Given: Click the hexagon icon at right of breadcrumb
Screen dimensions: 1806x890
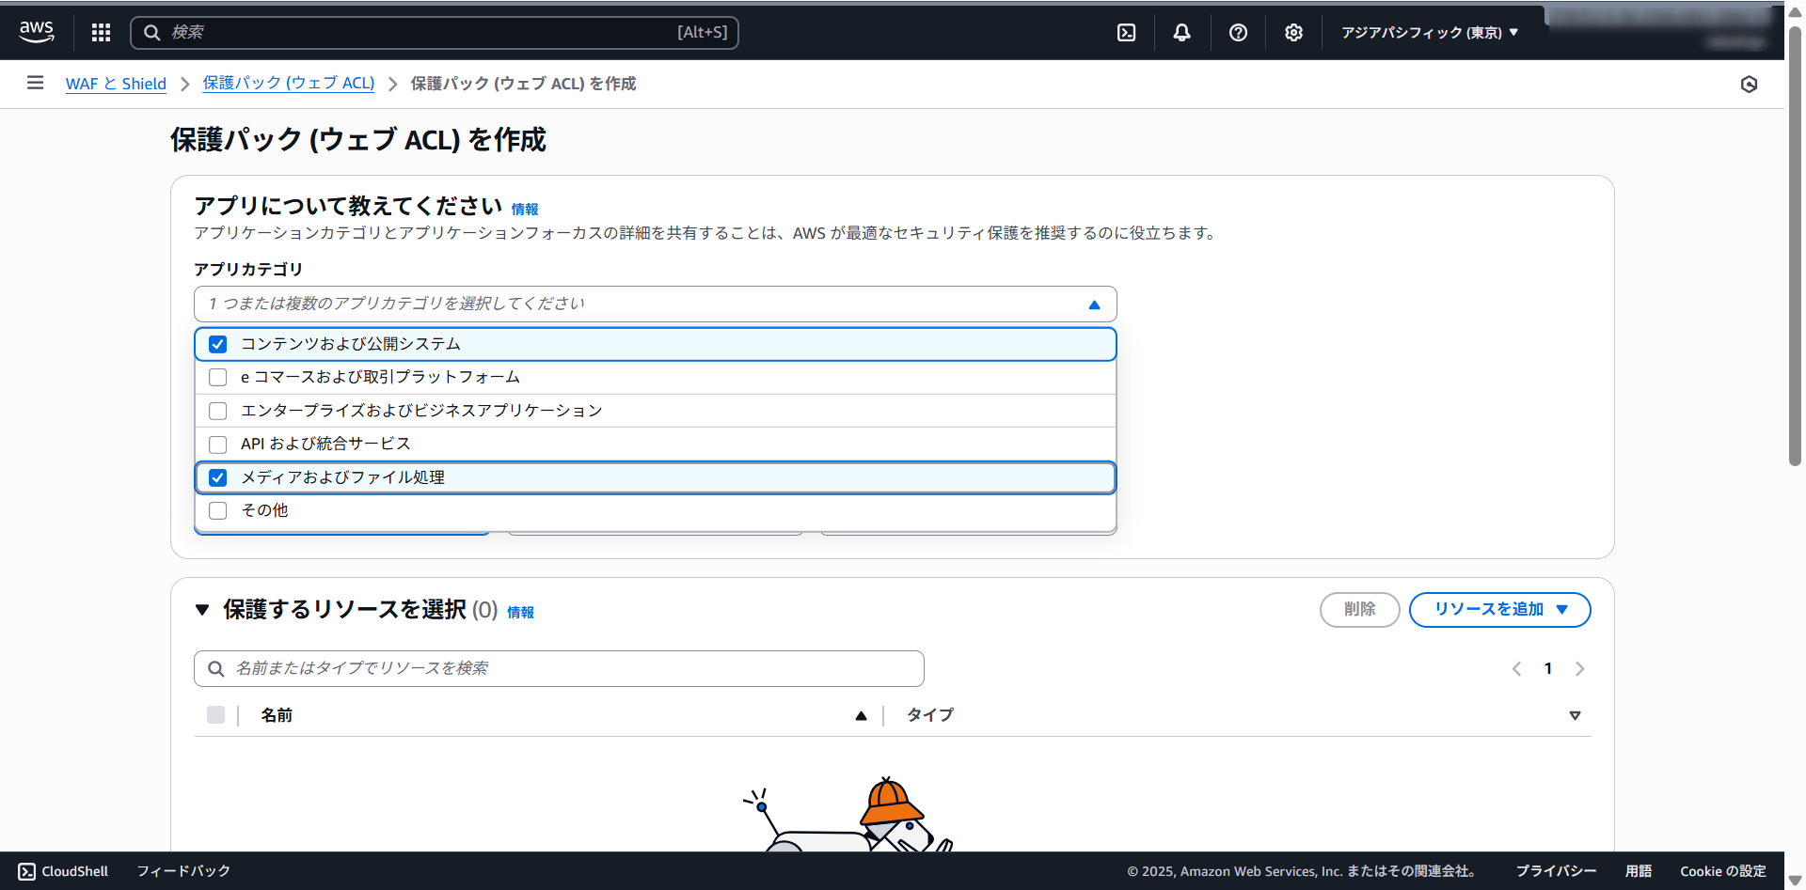Looking at the screenshot, I should 1749,85.
